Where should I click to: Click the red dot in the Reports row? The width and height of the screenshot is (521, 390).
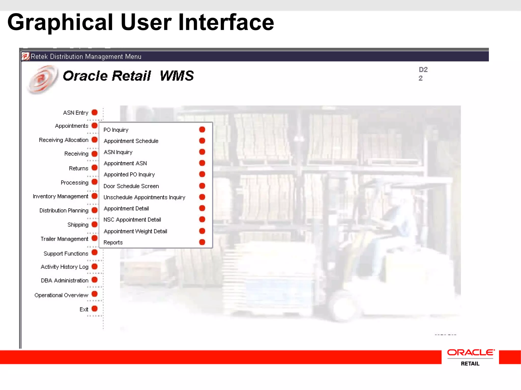[x=202, y=242]
